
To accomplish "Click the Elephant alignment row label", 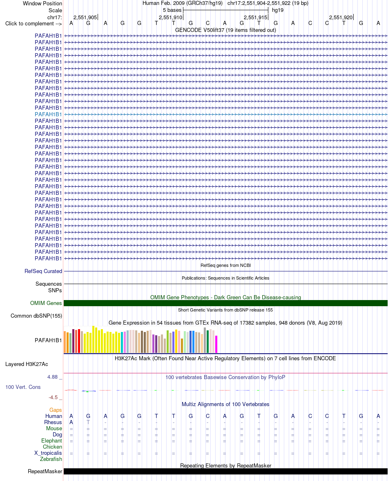I will [x=52, y=441].
